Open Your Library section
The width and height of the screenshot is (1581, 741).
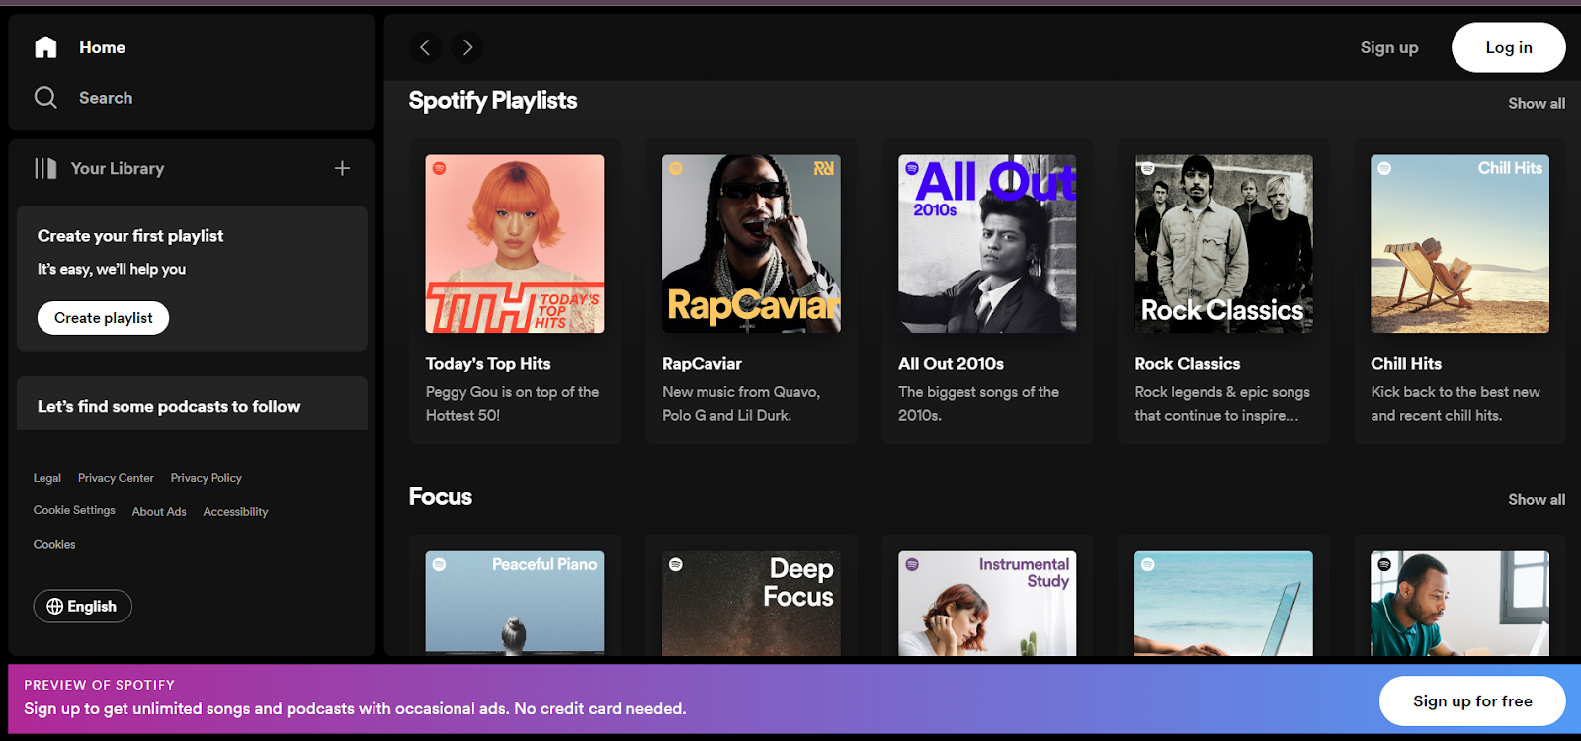118,168
